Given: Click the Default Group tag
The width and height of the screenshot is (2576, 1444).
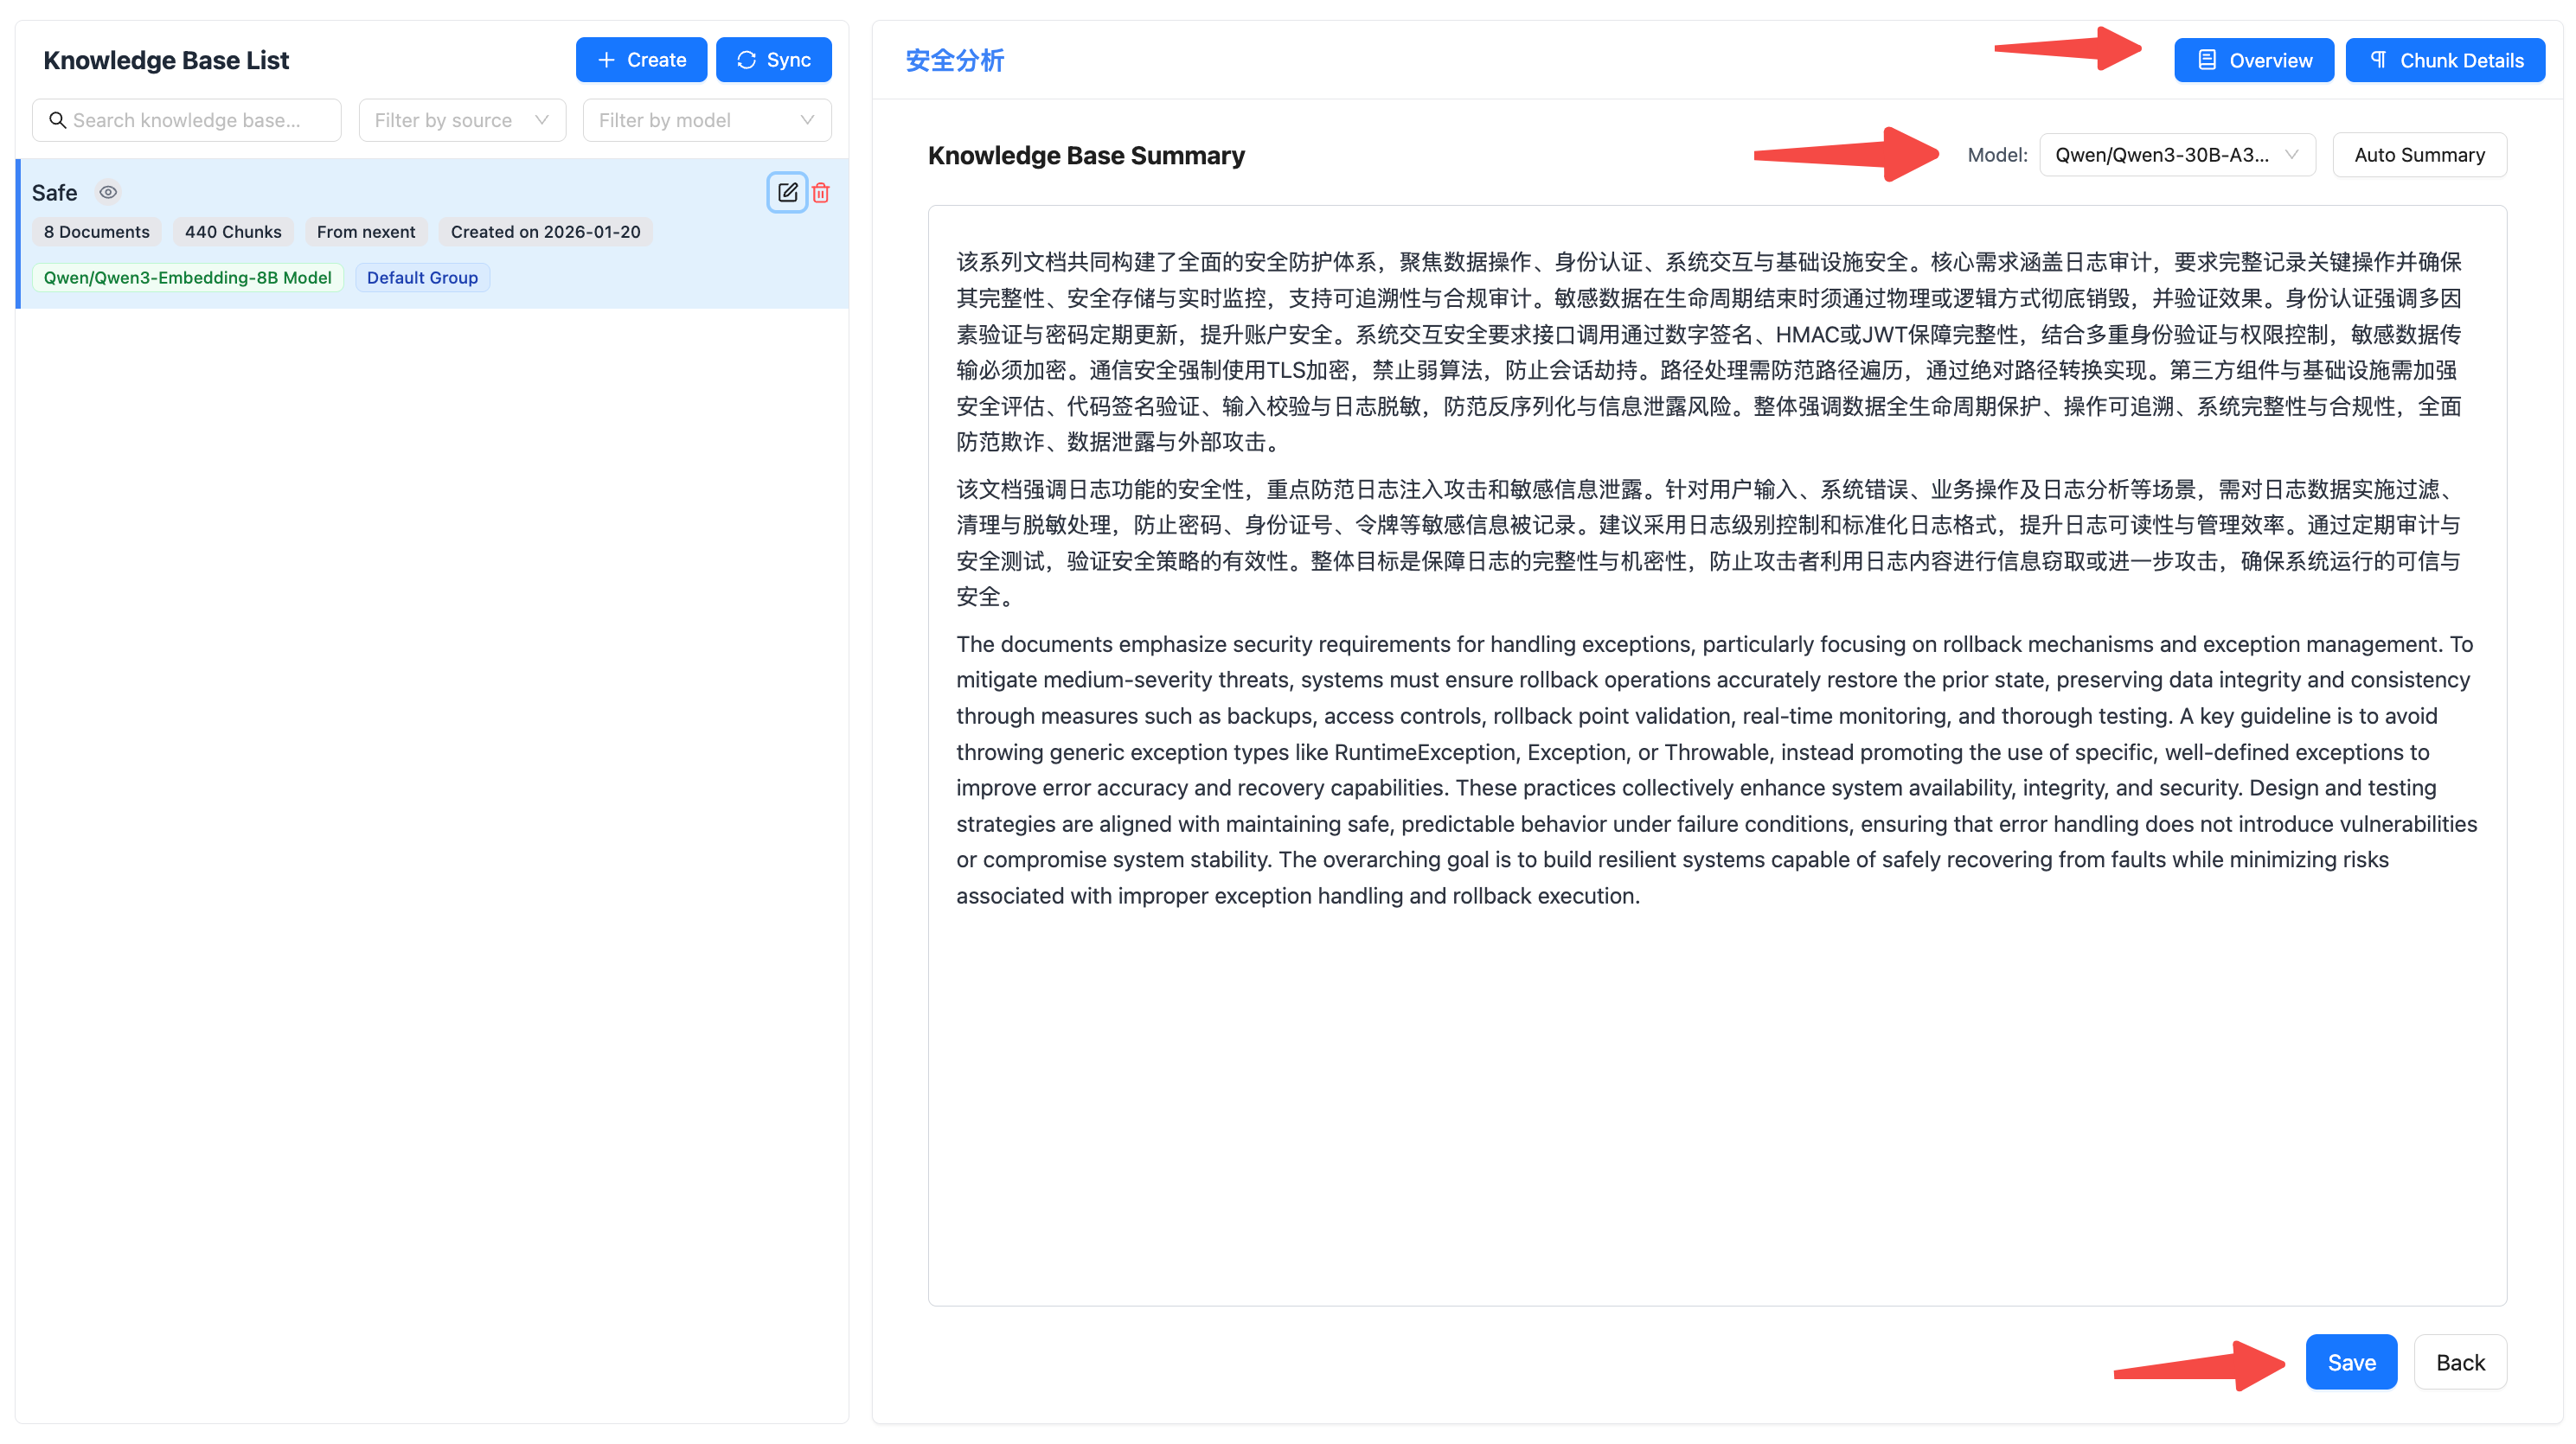Looking at the screenshot, I should (x=422, y=278).
